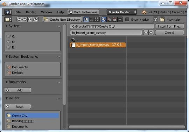Decrement the file name number
Screen dimensions: 189x132
tap(146, 33)
